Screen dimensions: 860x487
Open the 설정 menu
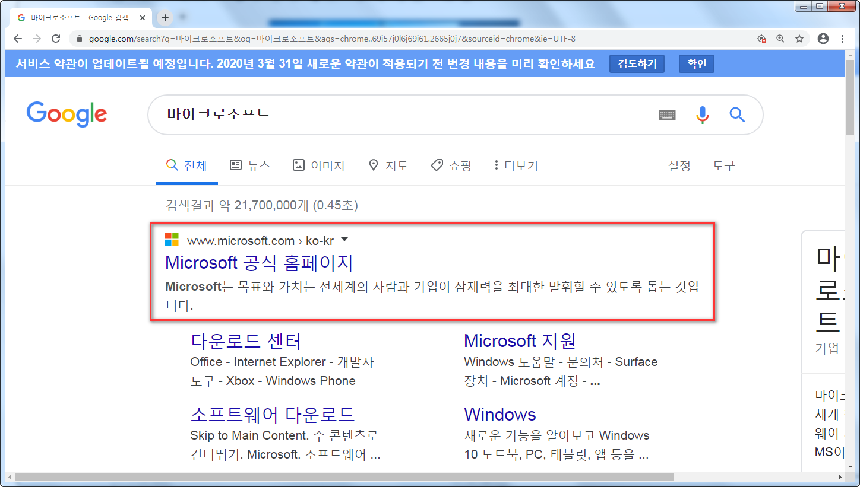coord(679,165)
